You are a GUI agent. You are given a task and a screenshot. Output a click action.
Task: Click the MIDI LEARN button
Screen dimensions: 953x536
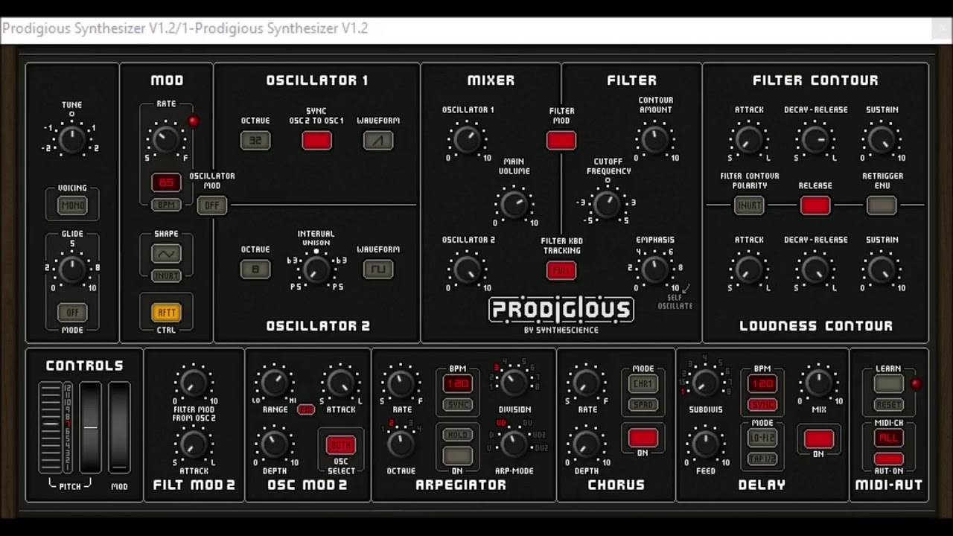click(888, 384)
